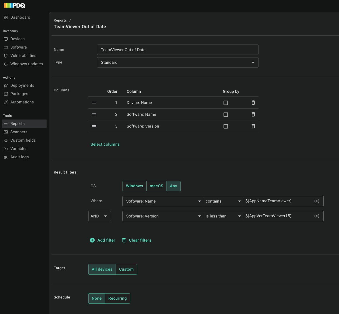The width and height of the screenshot is (339, 314).
Task: Click the Device: Name column row text
Action: (x=139, y=103)
